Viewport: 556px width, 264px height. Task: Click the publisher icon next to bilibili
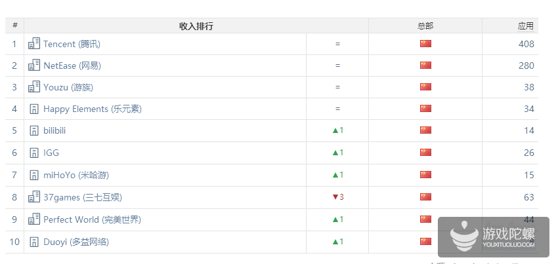pos(34,130)
